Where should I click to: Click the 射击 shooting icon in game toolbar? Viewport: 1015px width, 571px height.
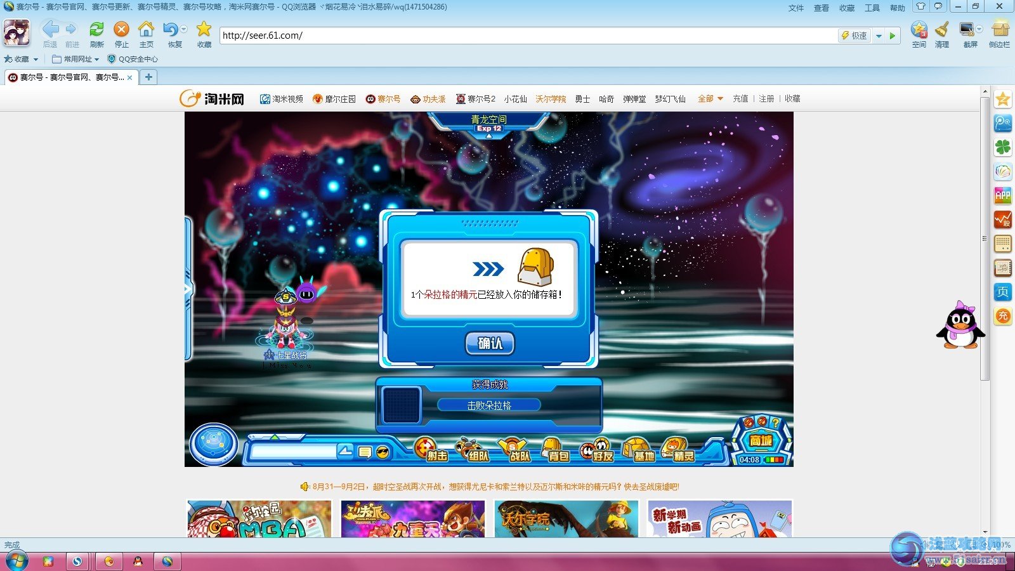tap(432, 449)
